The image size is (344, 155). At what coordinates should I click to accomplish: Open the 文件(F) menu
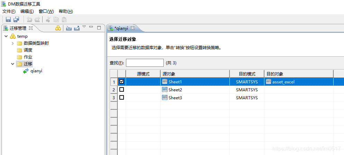point(9,11)
